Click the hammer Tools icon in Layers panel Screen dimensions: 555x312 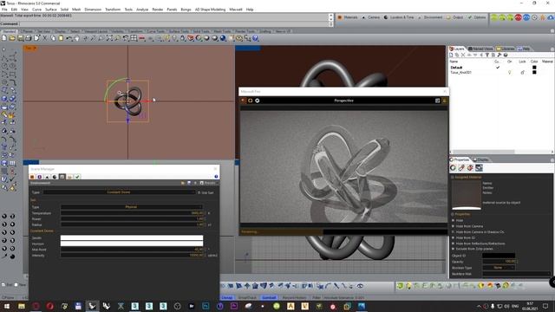coord(499,55)
